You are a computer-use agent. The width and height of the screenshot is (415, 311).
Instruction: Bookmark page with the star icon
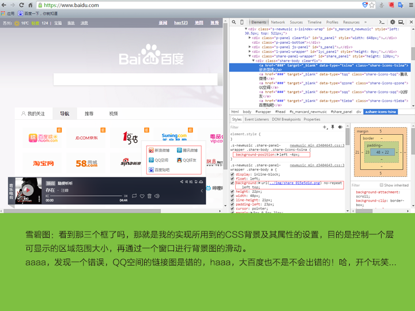(372, 5)
